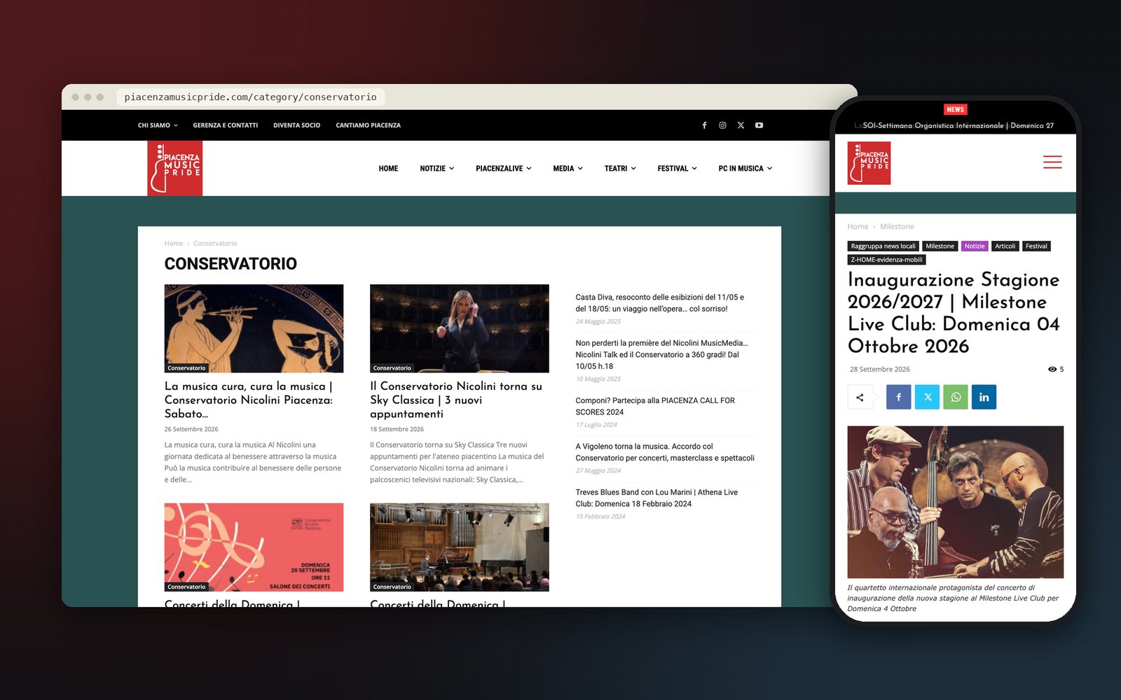Share mobile article on Facebook

[x=899, y=397]
